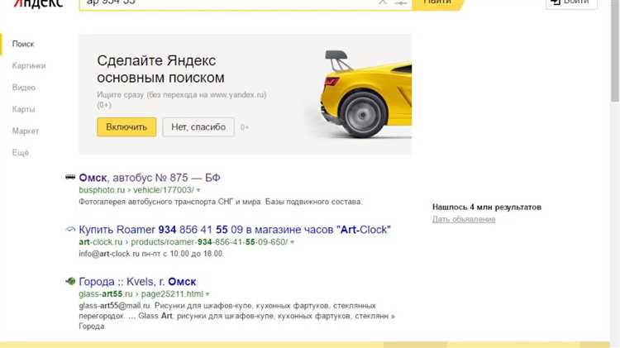The image size is (620, 348).
Task: Click the Войти login button
Action: pyautogui.click(x=571, y=3)
